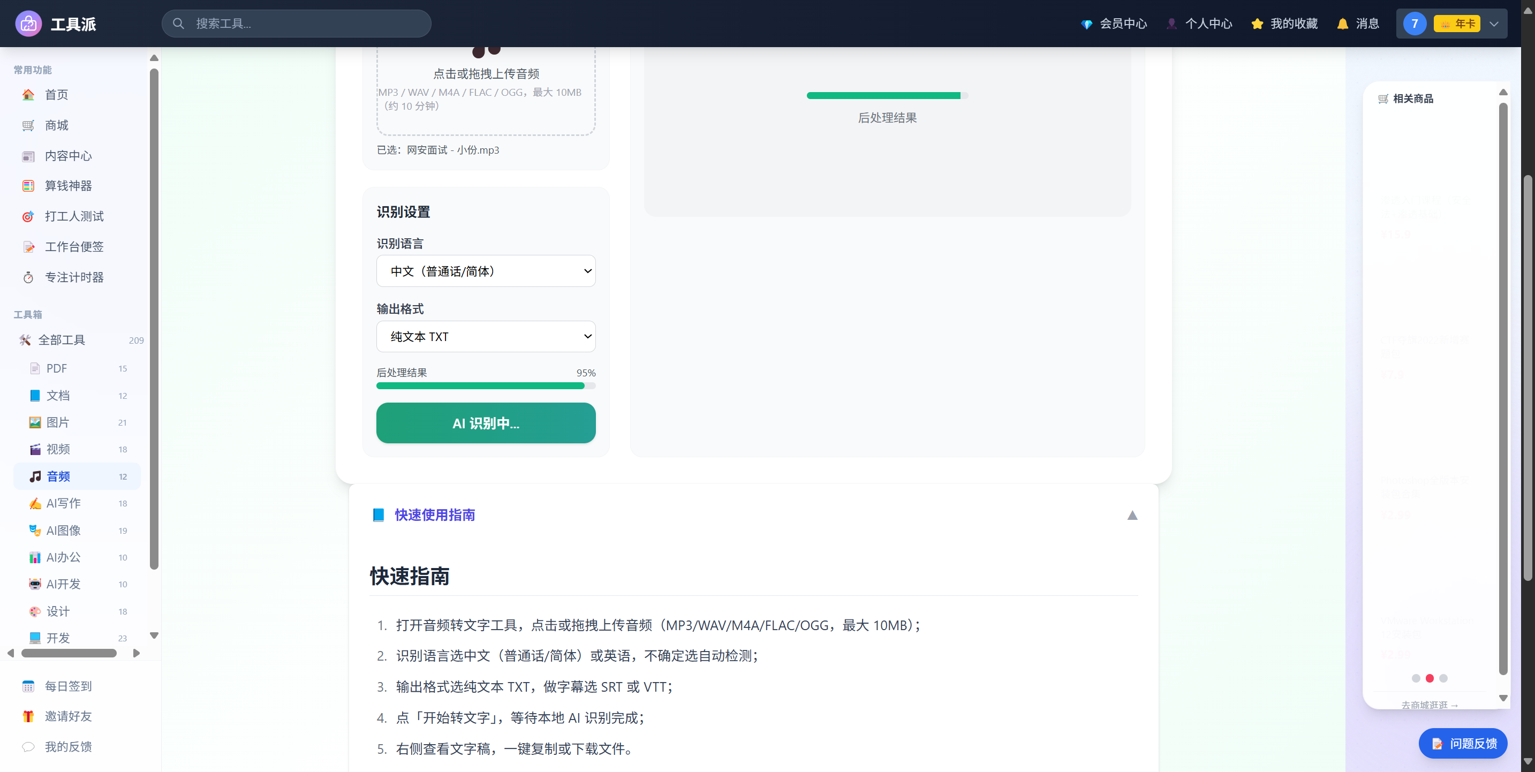Click the 图片 picture icon

coord(35,422)
